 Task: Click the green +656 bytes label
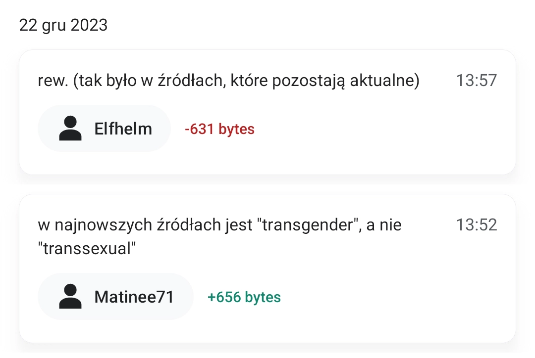pyautogui.click(x=244, y=298)
